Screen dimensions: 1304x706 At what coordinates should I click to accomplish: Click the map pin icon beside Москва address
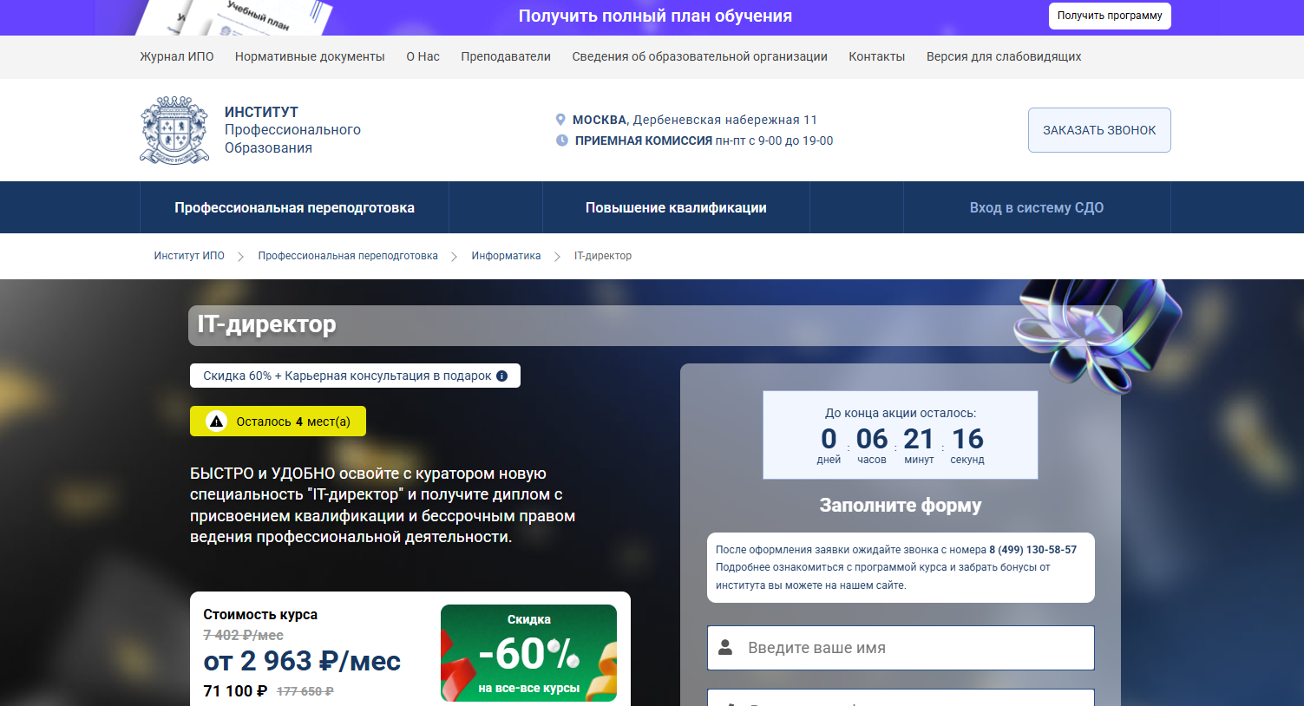560,120
